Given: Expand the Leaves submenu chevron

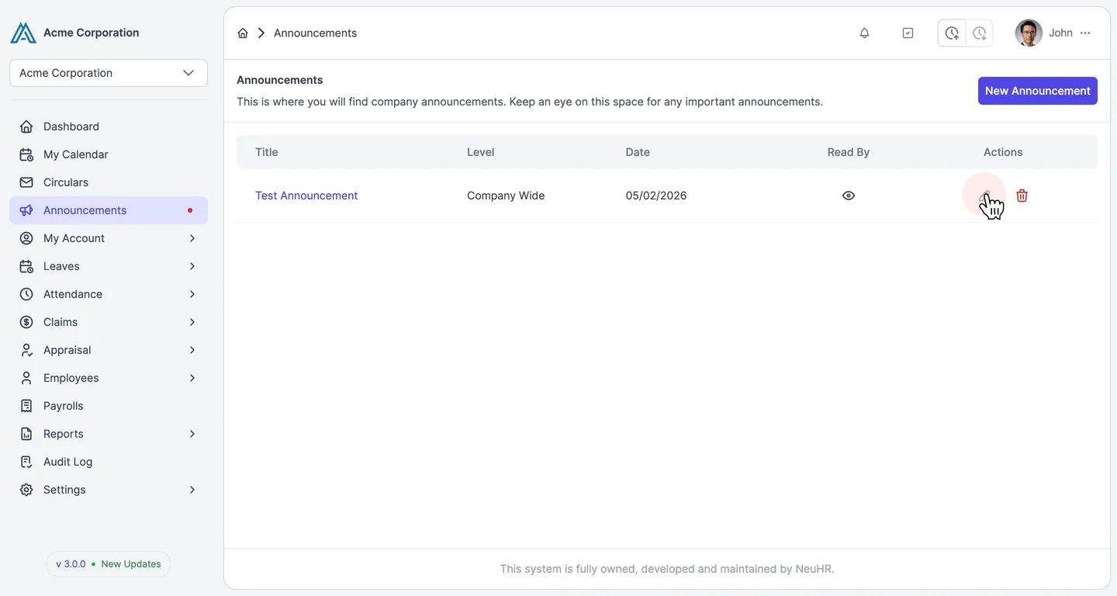Looking at the screenshot, I should pyautogui.click(x=192, y=266).
